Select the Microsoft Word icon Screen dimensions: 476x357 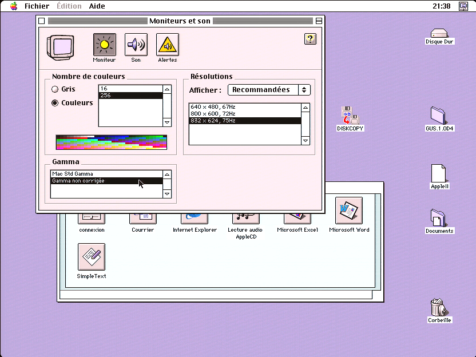pos(349,211)
